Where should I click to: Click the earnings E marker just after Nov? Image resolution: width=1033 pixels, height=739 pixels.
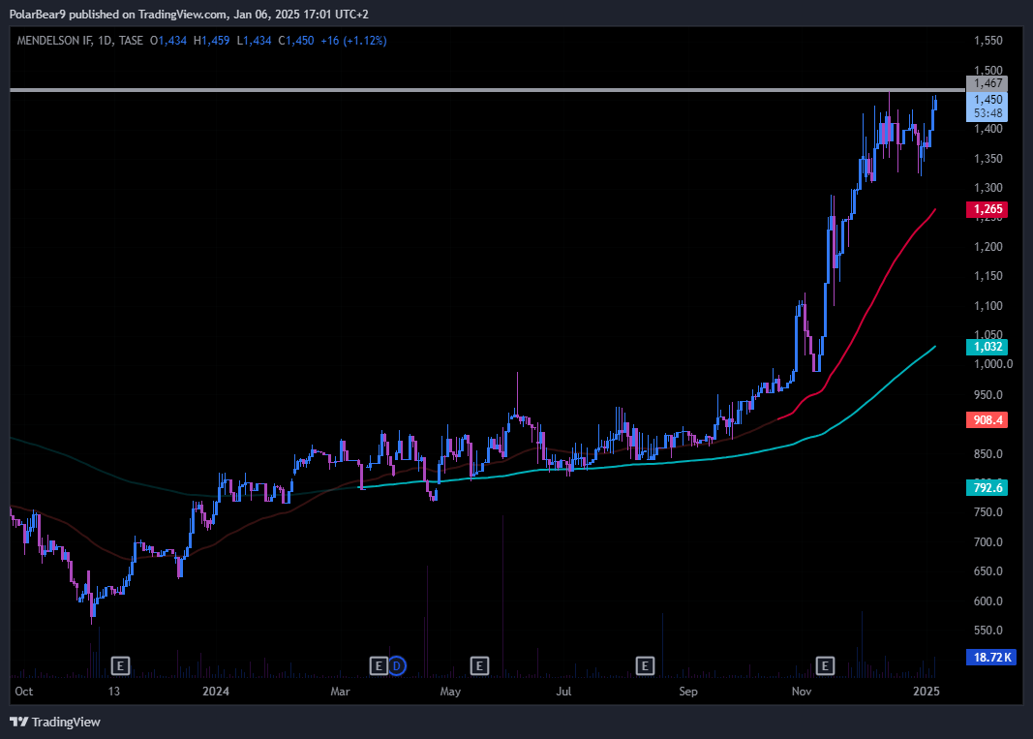[825, 665]
